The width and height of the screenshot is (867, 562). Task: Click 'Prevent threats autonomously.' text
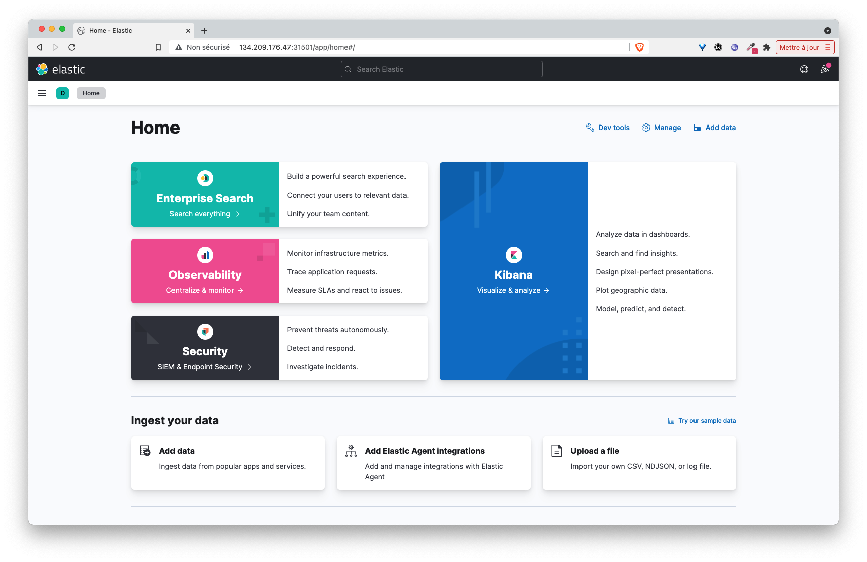pyautogui.click(x=338, y=330)
